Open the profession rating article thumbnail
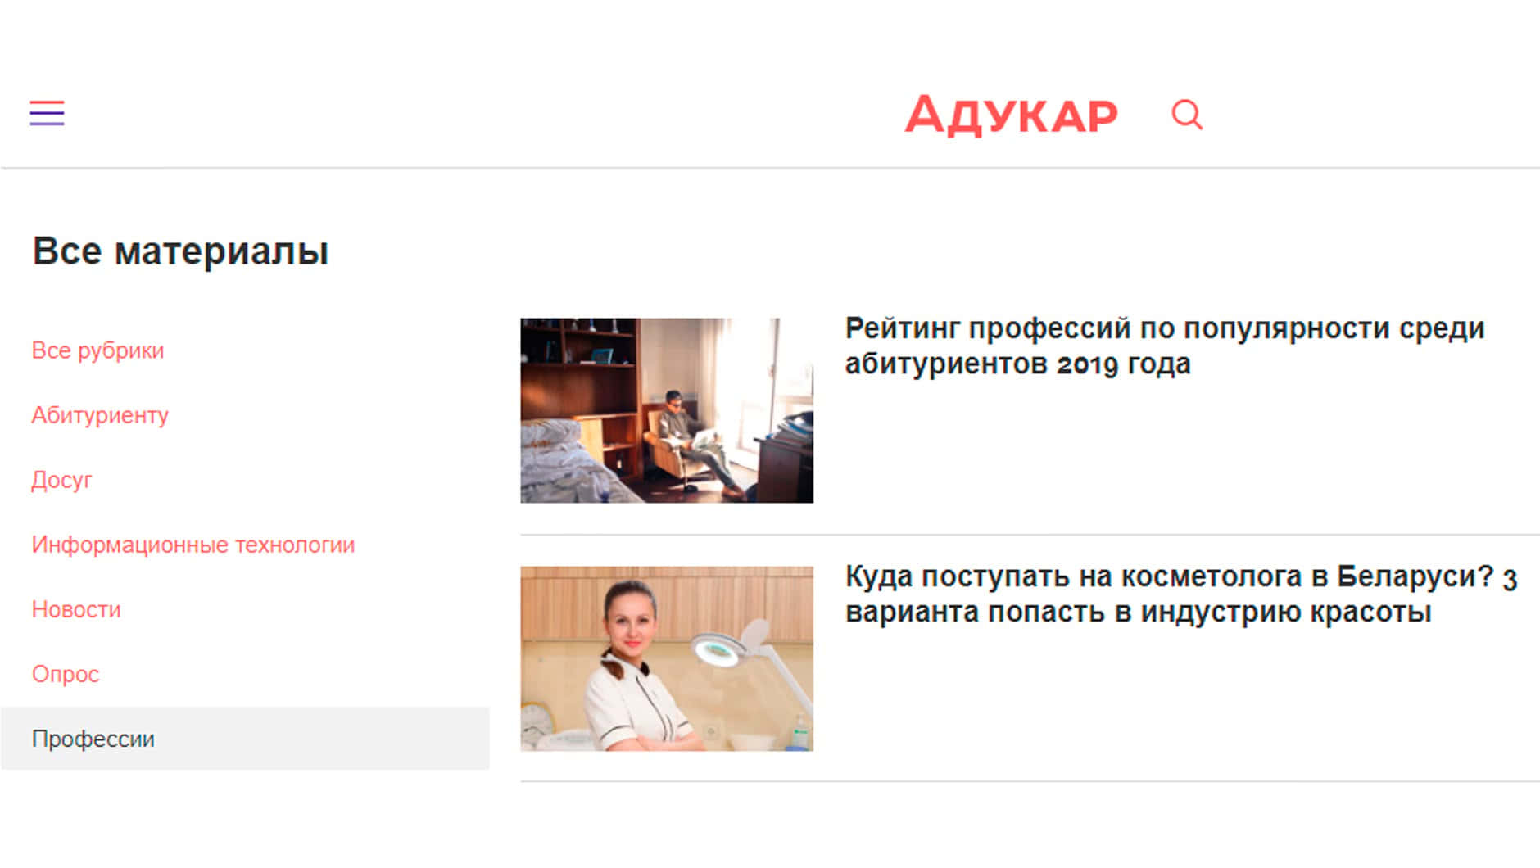 pos(667,410)
